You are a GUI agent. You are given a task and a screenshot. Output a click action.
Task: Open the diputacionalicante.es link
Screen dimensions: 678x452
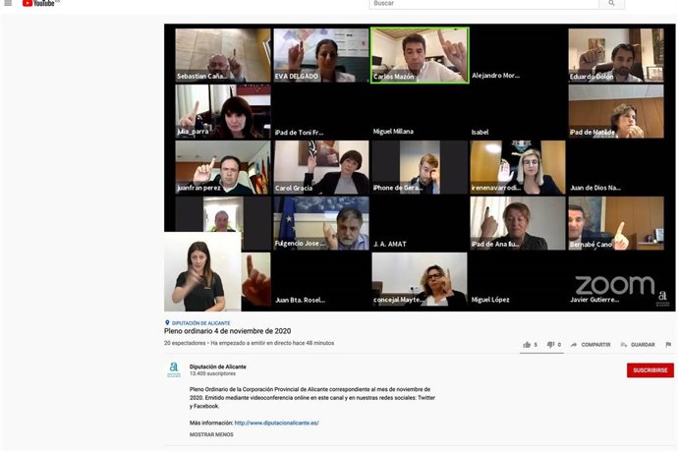tap(276, 423)
